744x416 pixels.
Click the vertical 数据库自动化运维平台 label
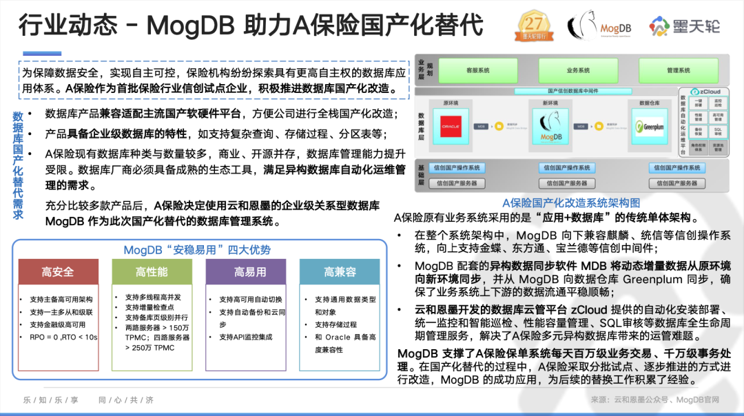[683, 125]
